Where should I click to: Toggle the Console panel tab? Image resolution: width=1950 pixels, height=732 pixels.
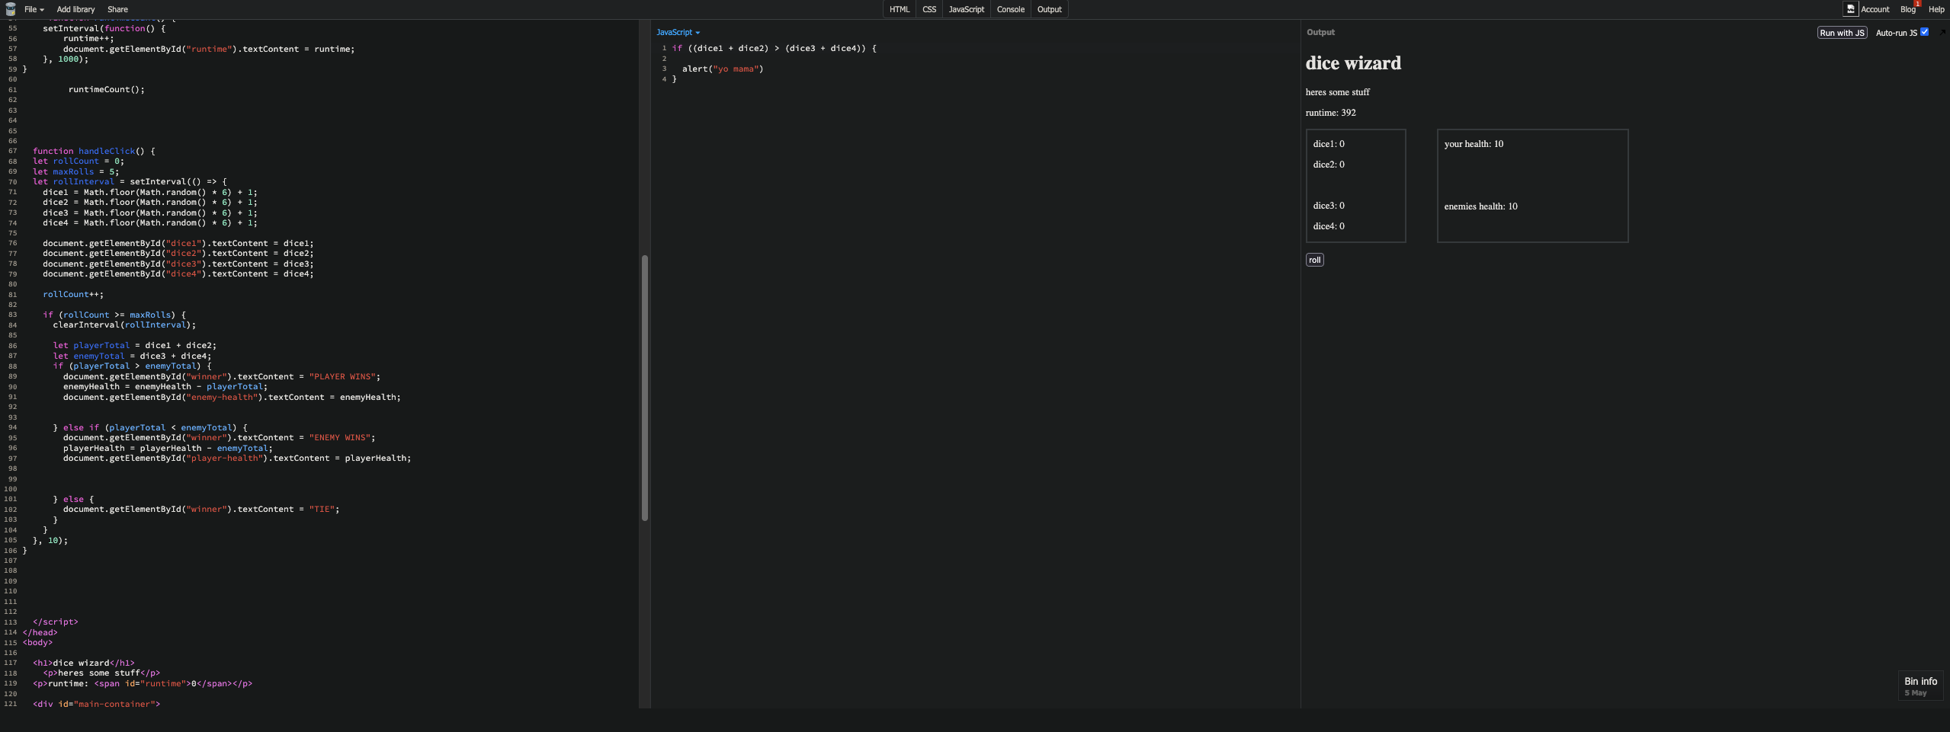pos(1011,9)
